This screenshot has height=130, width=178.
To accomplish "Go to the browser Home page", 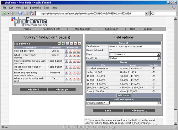I will 32,14.
